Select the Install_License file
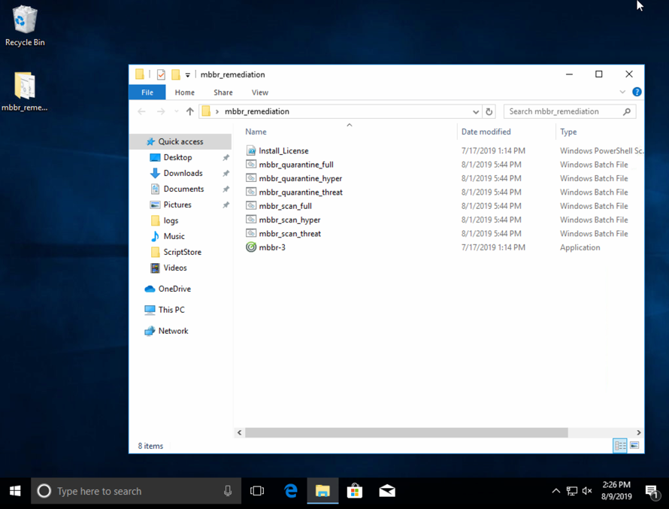 click(x=283, y=150)
